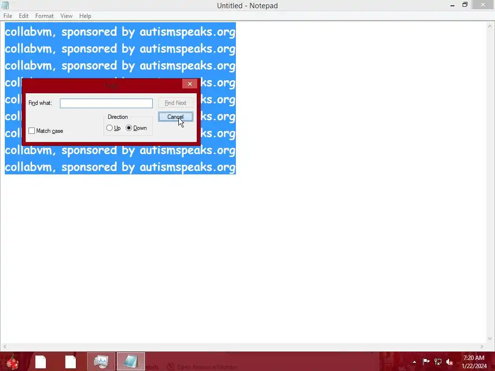495x371 pixels.
Task: Click the Notepad icon in title bar
Action: (5, 5)
